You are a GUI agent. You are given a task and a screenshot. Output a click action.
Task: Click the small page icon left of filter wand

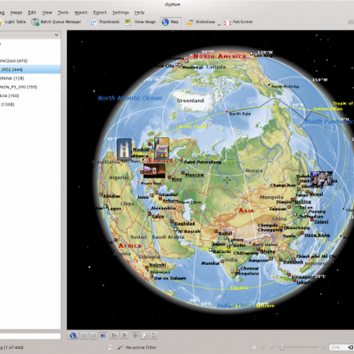[x=110, y=347]
